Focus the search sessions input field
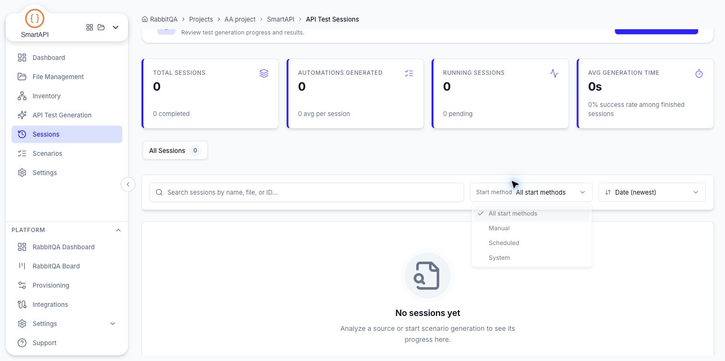 [307, 192]
